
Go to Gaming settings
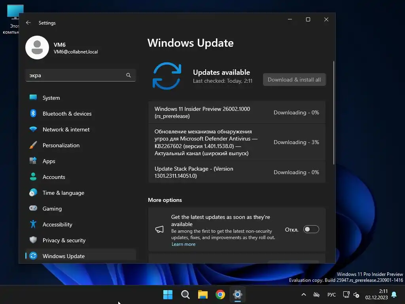tap(81, 208)
